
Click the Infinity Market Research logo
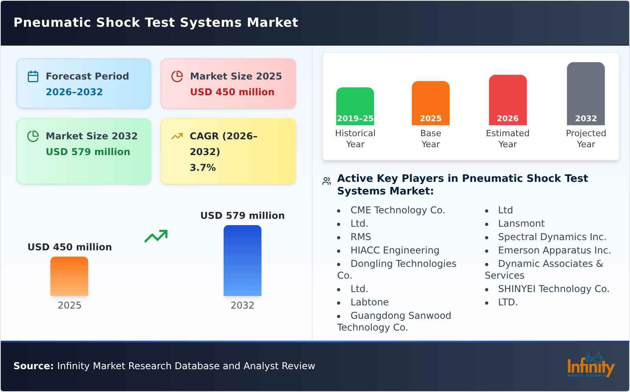(x=591, y=365)
